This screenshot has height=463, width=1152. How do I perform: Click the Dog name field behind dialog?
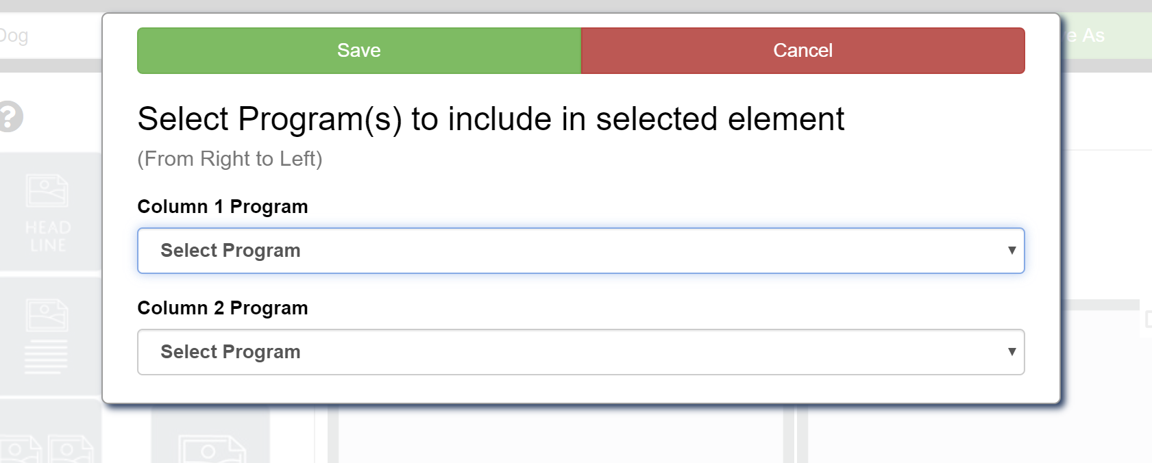pos(51,36)
